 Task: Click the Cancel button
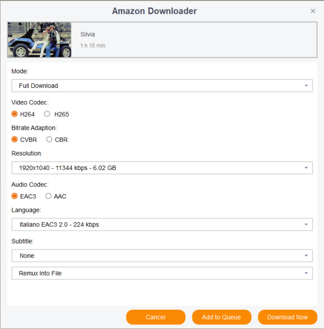pyautogui.click(x=156, y=317)
